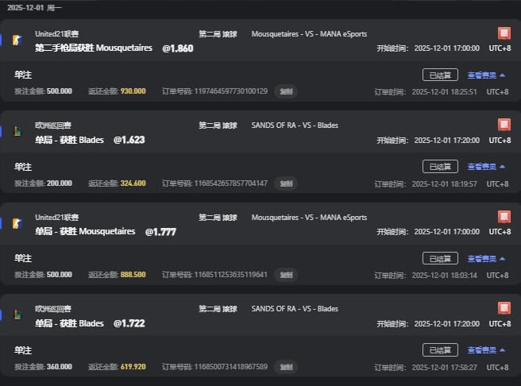Click the red square icon on the @1.777 bet
521x386 pixels.
point(504,217)
